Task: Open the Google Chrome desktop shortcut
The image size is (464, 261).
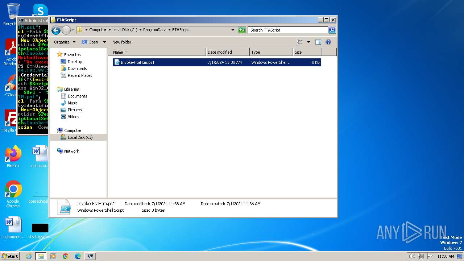Action: click(13, 194)
